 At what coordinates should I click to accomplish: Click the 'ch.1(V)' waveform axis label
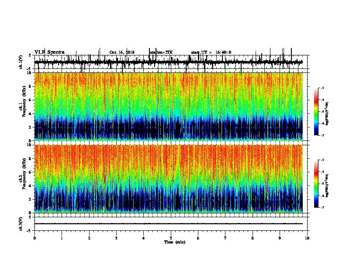21,62
